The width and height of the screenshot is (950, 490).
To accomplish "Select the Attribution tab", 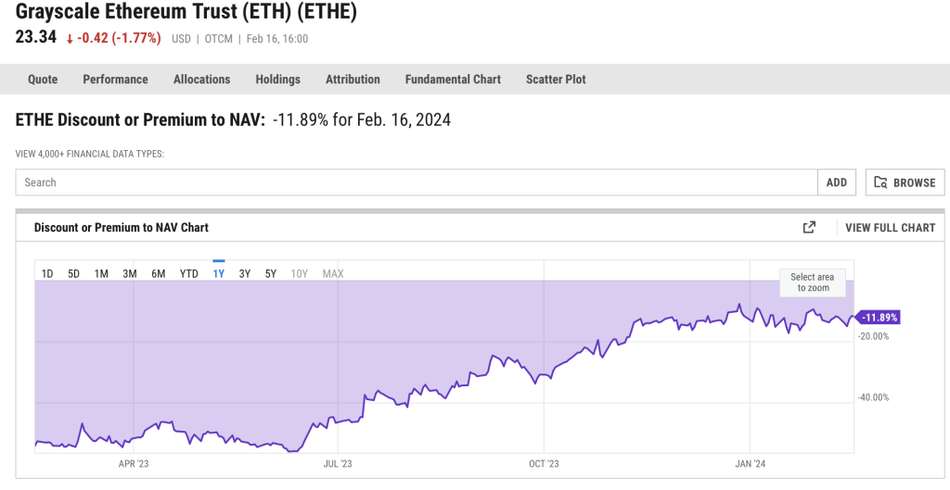I will click(x=353, y=80).
